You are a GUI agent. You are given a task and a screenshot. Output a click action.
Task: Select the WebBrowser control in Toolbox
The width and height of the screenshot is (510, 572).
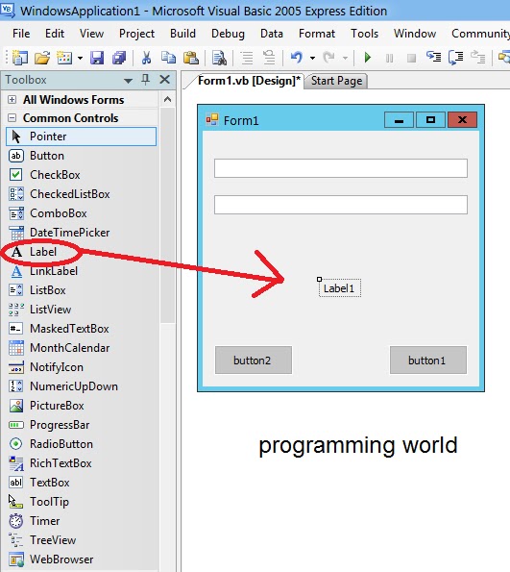pyautogui.click(x=82, y=560)
